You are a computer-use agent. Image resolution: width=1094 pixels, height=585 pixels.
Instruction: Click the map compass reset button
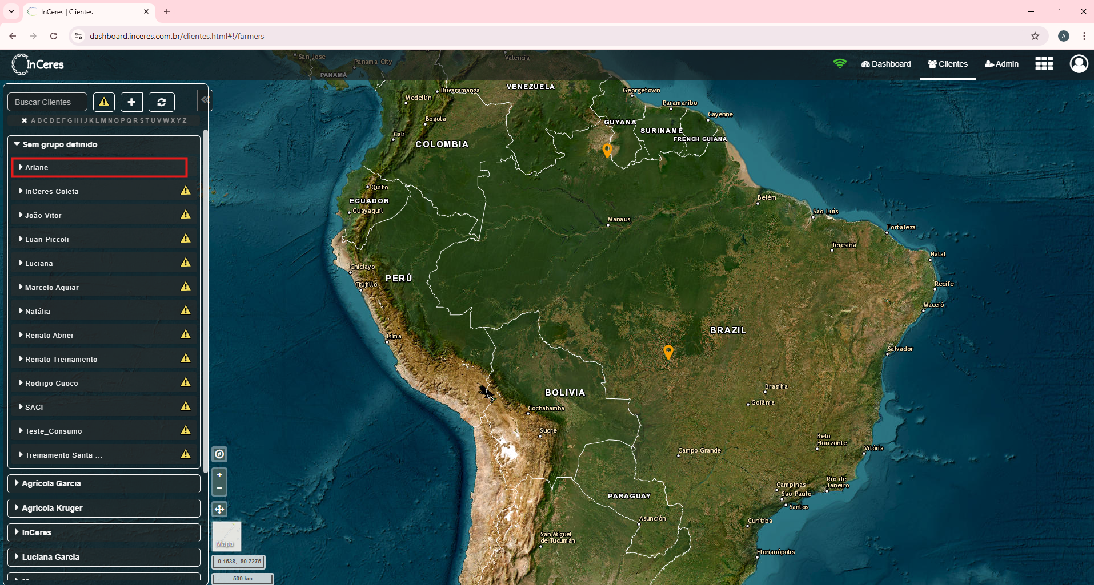[219, 454]
